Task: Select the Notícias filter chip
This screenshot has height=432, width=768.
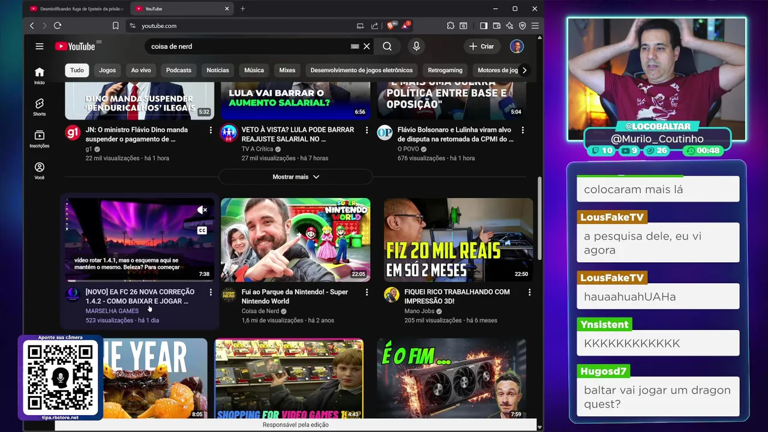Action: (218, 70)
